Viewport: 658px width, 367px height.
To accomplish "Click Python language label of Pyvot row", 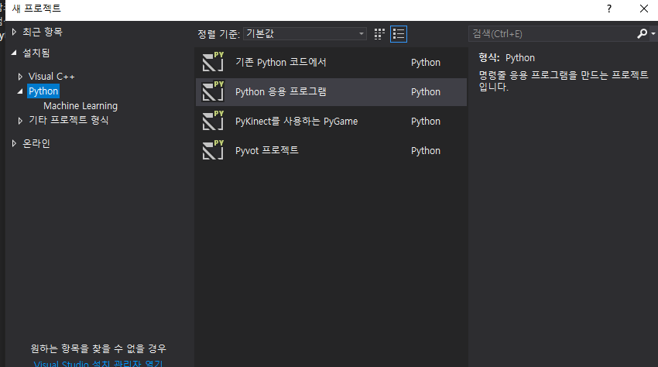I will click(x=426, y=151).
